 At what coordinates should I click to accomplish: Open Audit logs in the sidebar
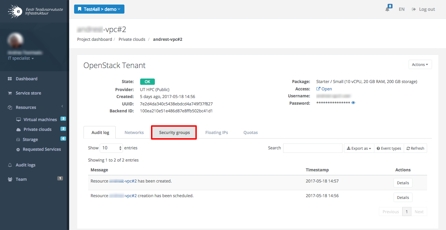(26, 165)
